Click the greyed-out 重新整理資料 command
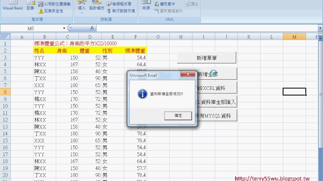Screen dimensions: 323x181 (168, 11)
